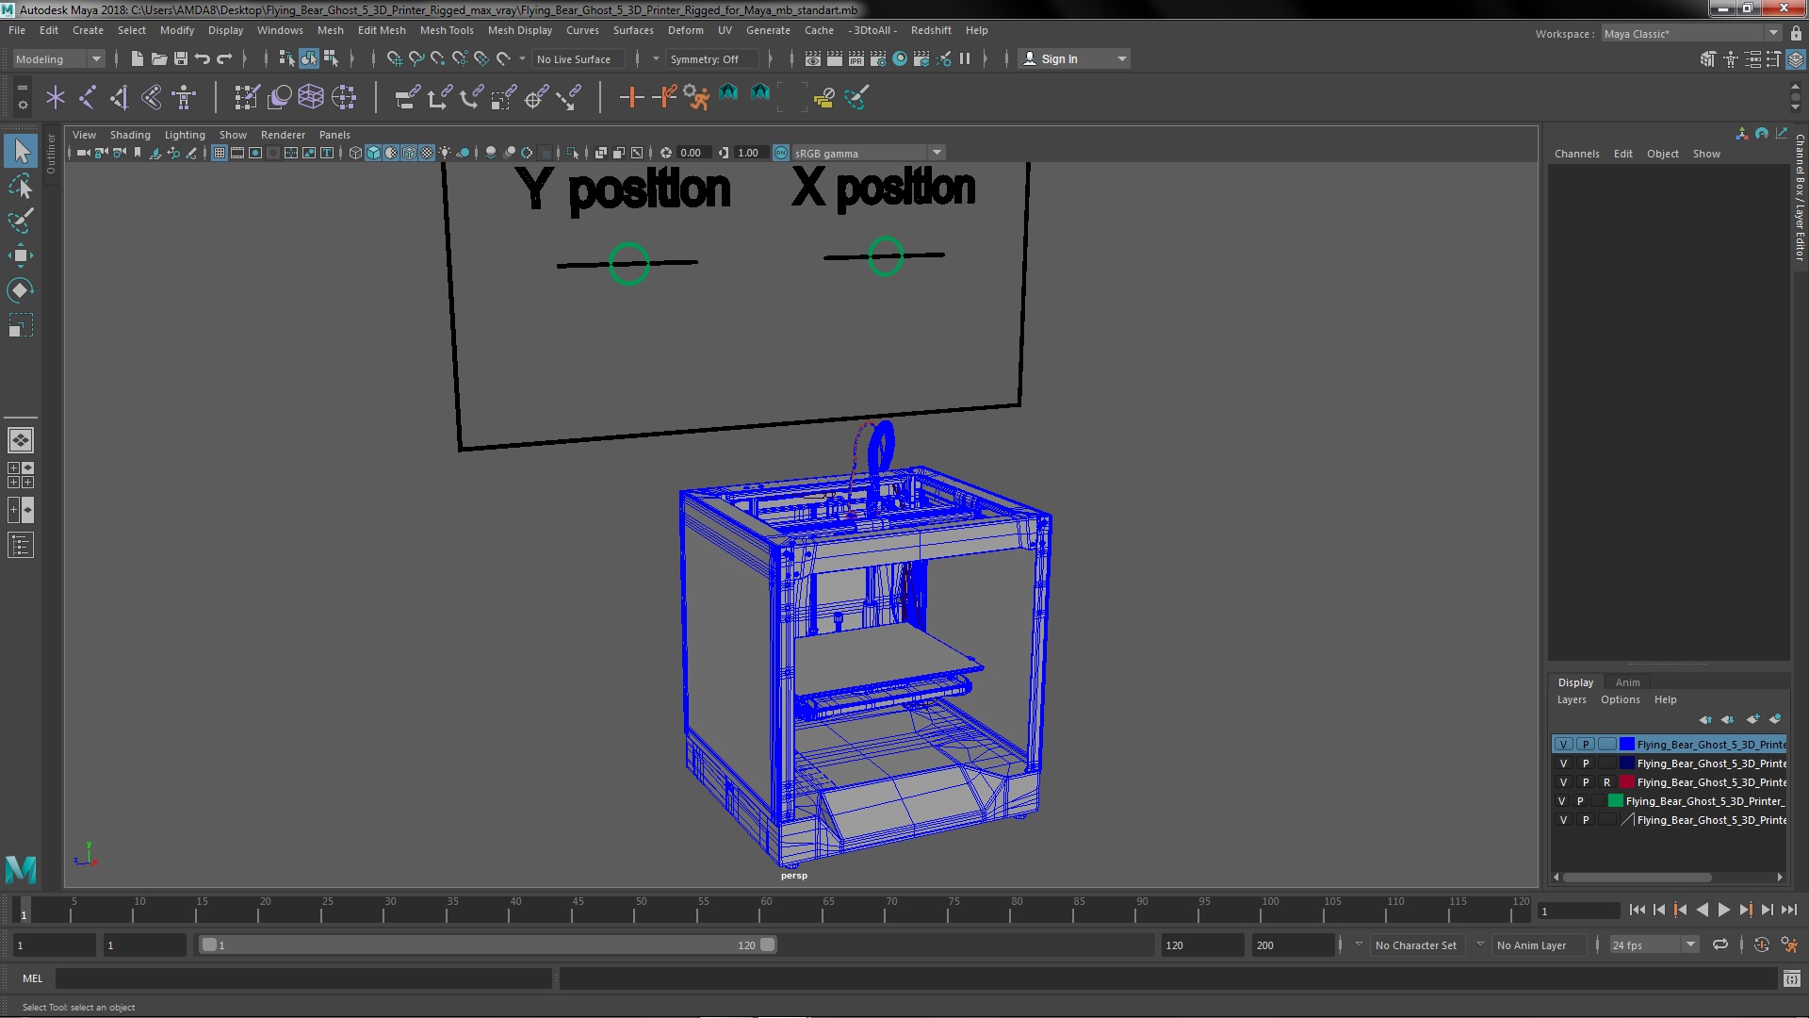Screen dimensions: 1809x1018
Task: Go to start of playback range
Action: [1637, 910]
